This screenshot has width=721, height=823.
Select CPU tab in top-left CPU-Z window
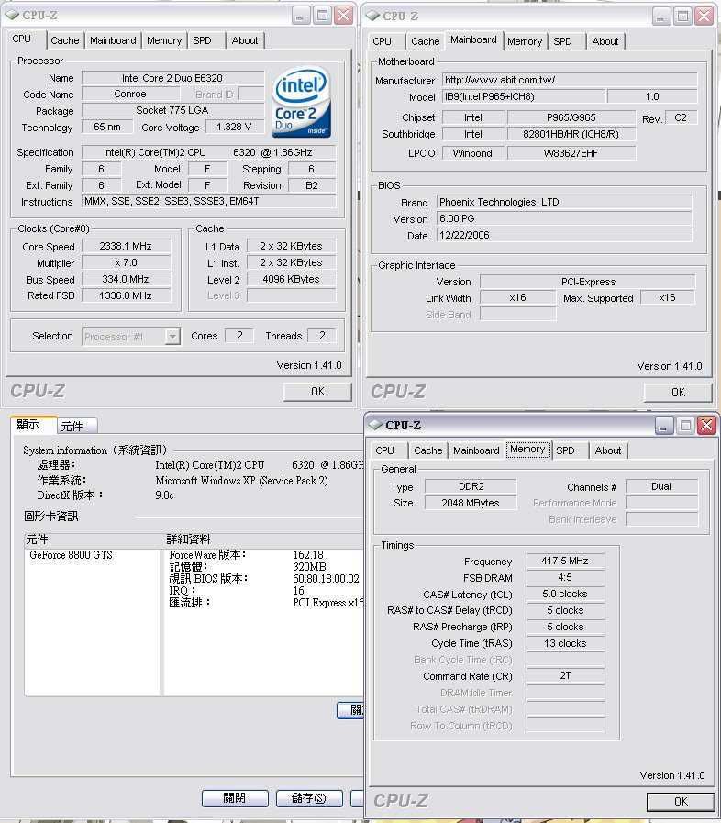click(x=22, y=39)
